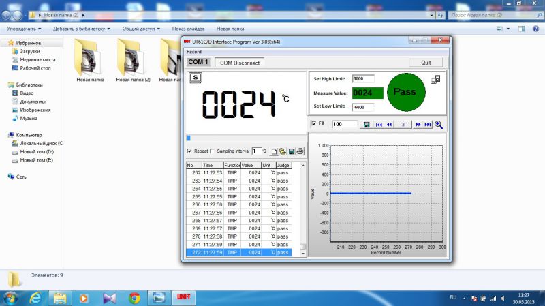The image size is (545, 306).
Task: Select record row number 262
Action: pyautogui.click(x=239, y=173)
